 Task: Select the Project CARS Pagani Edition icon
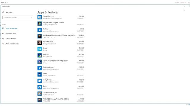tap(39, 24)
